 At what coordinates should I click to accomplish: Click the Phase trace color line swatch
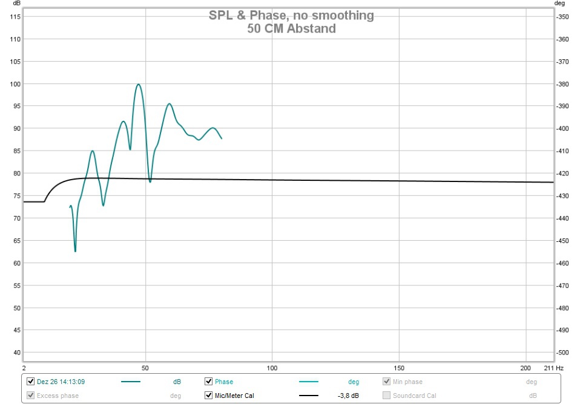tap(309, 382)
